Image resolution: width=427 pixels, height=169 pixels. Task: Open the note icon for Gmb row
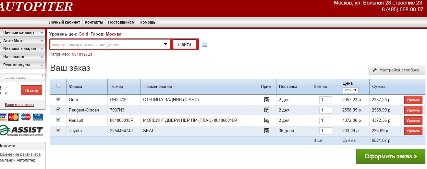click(x=267, y=100)
